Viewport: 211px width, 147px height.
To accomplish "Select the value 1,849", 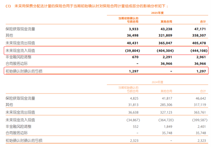I will point(168,126).
